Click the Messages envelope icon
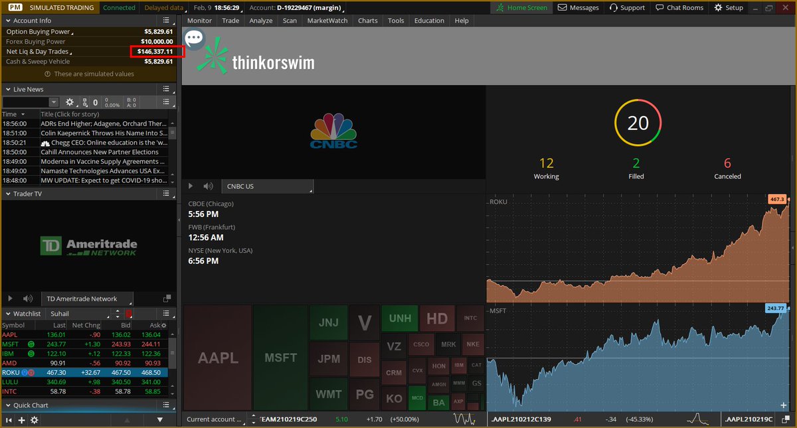Screen dimensions: 797x428 point(563,8)
